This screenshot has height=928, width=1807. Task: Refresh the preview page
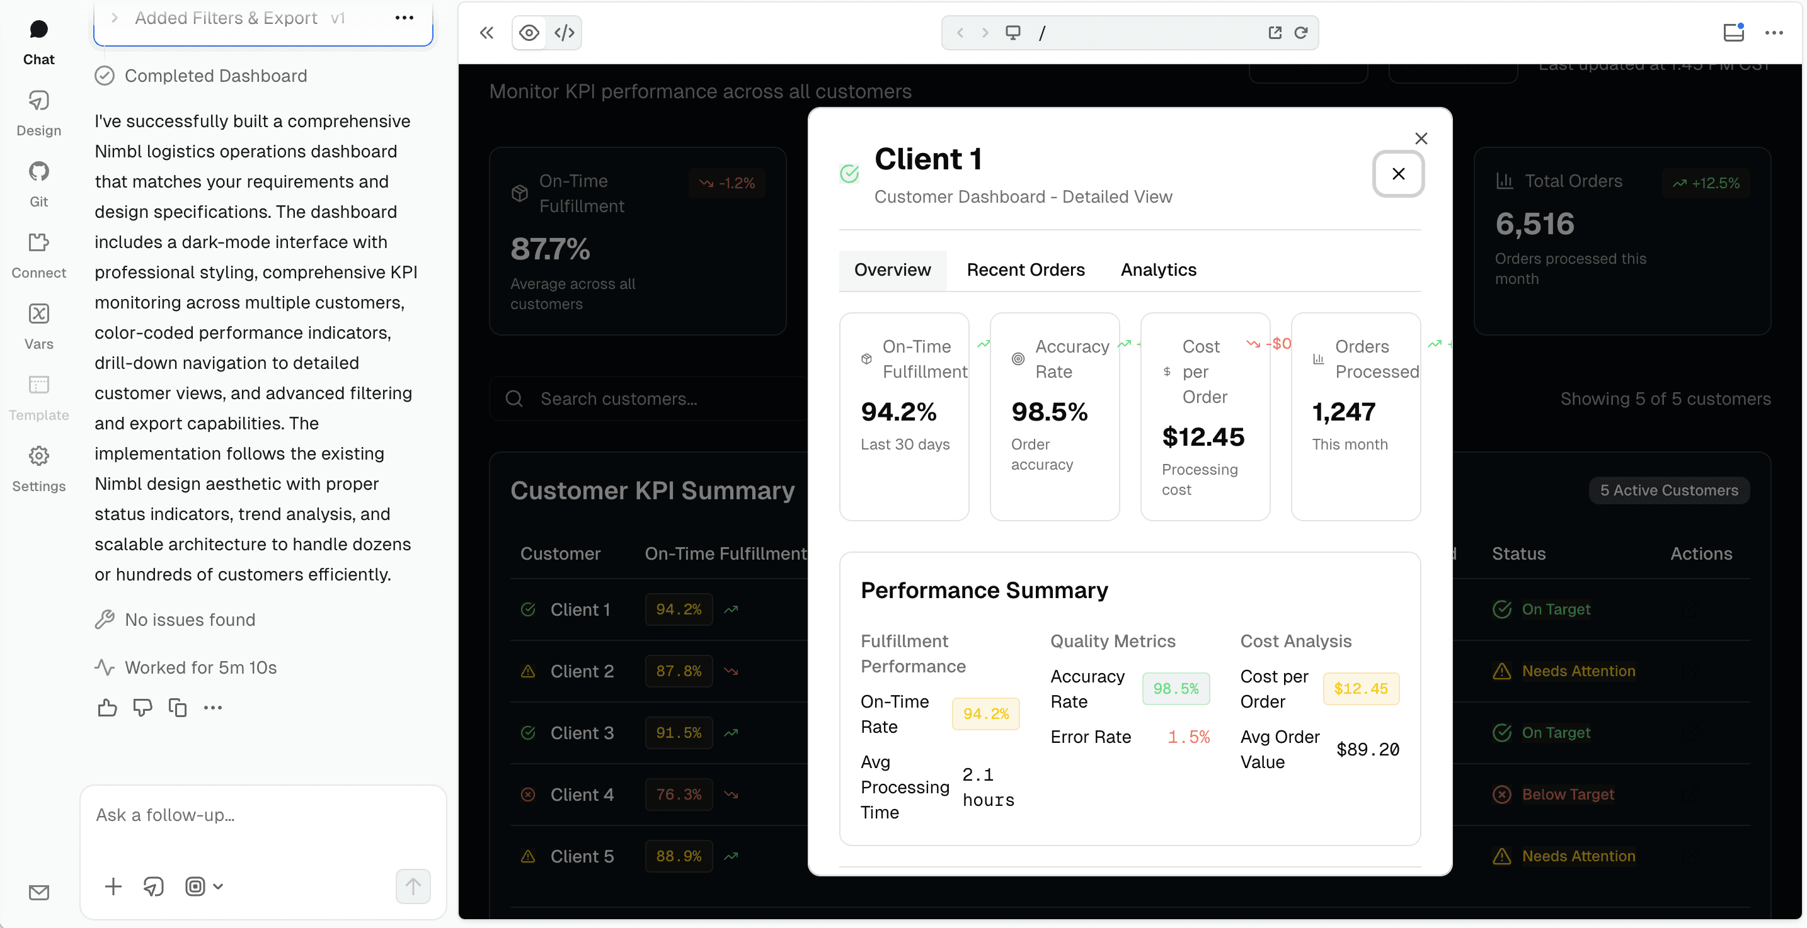click(1300, 33)
